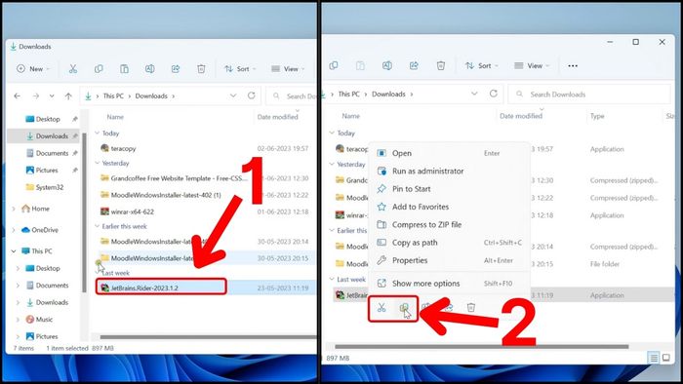Choose Compress to ZIP file

click(x=449, y=224)
